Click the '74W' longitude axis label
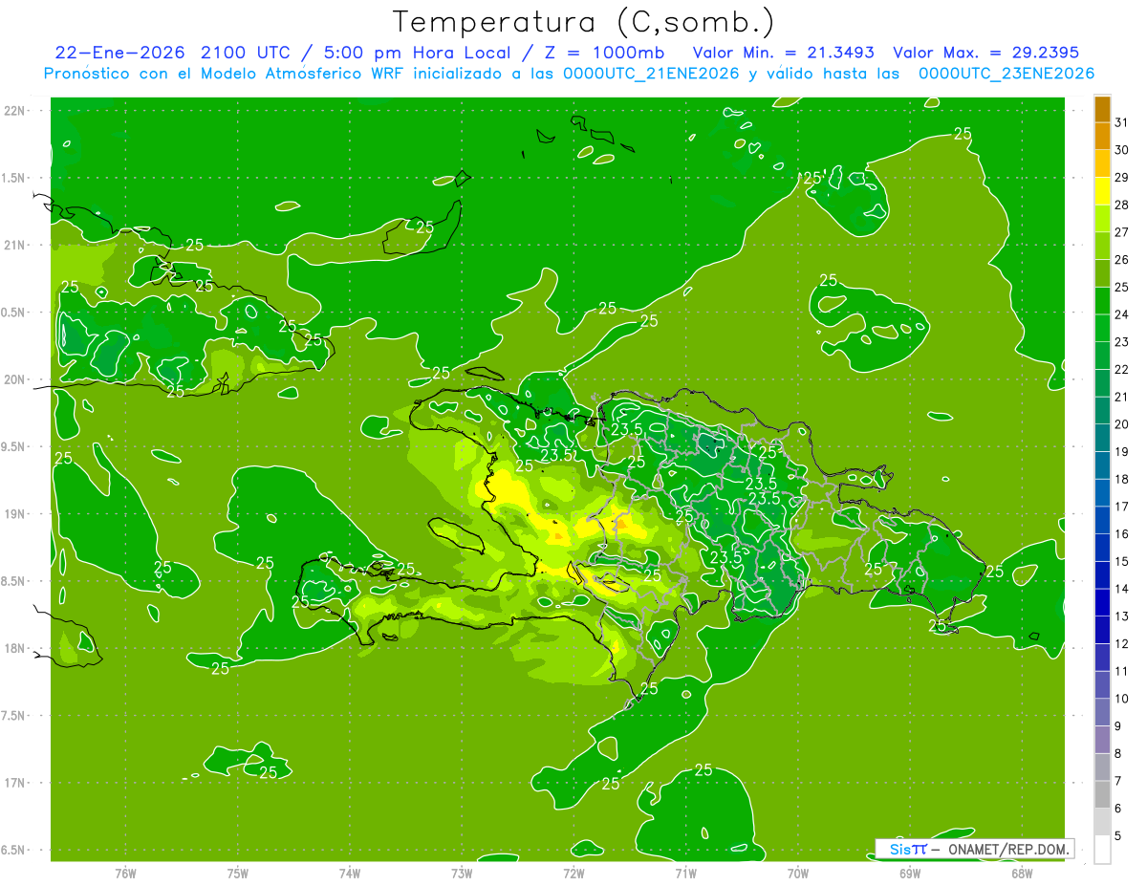This screenshot has width=1147, height=886. click(x=349, y=873)
